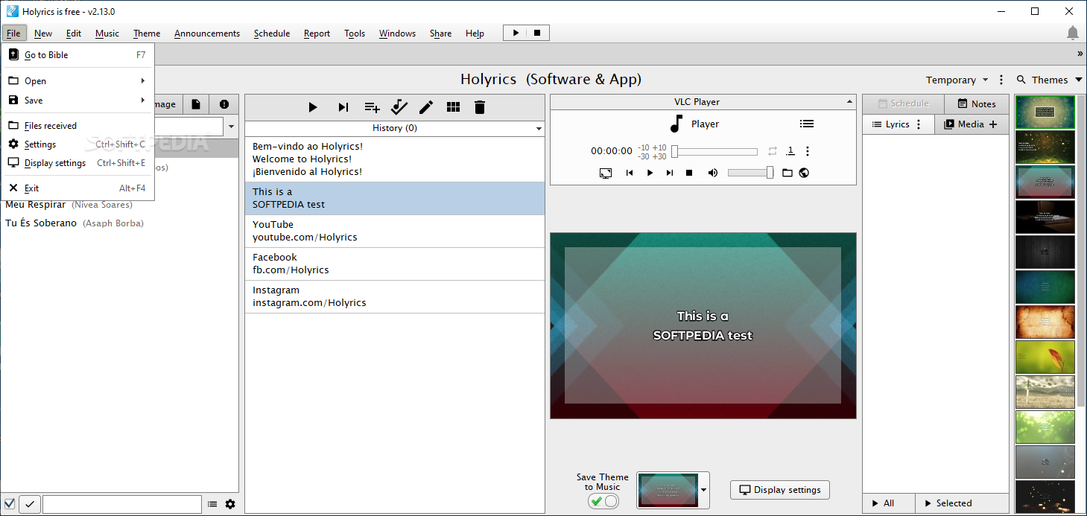Click the play icon in the lyrics toolbar
Screen dimensions: 1087x516
(x=313, y=107)
